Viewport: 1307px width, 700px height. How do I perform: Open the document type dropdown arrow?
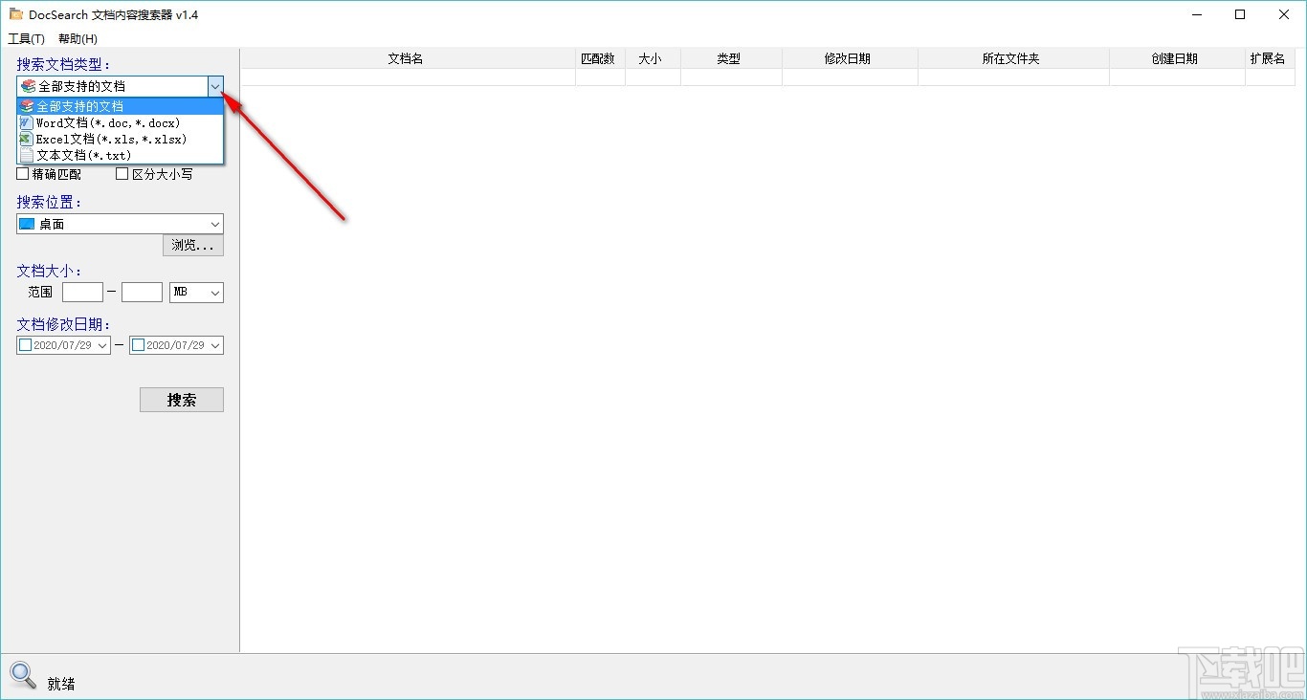(x=214, y=86)
